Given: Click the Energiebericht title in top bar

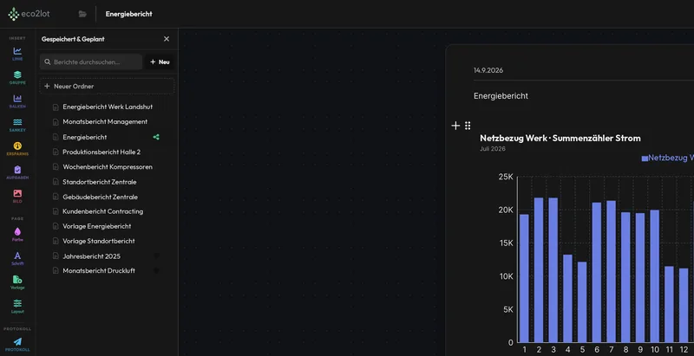Looking at the screenshot, I should [x=128, y=14].
